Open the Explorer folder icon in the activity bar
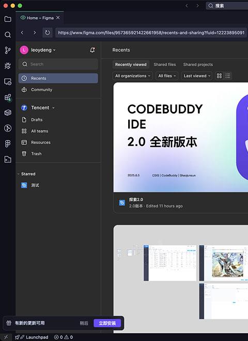Screen dimensions: 248x341 [x=8, y=19]
